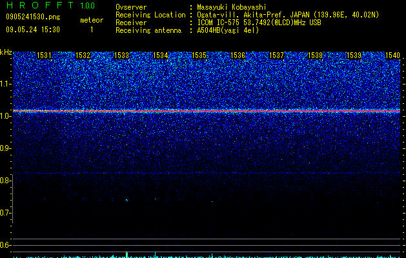This screenshot has height=258, width=406.
Task: Select the 1533 time marker
Action: pyautogui.click(x=122, y=55)
